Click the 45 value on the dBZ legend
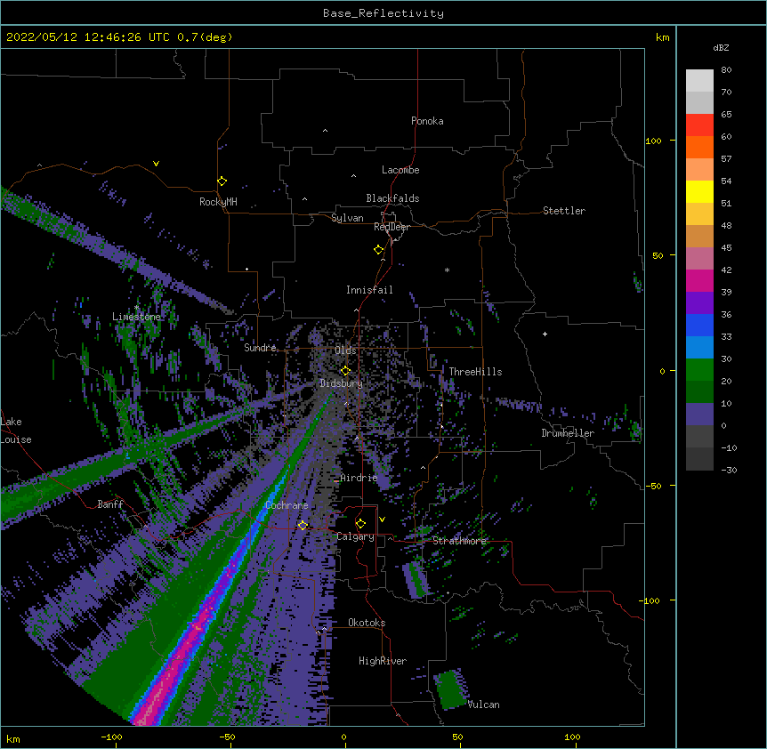Screen dimensions: 767x749 [x=726, y=247]
